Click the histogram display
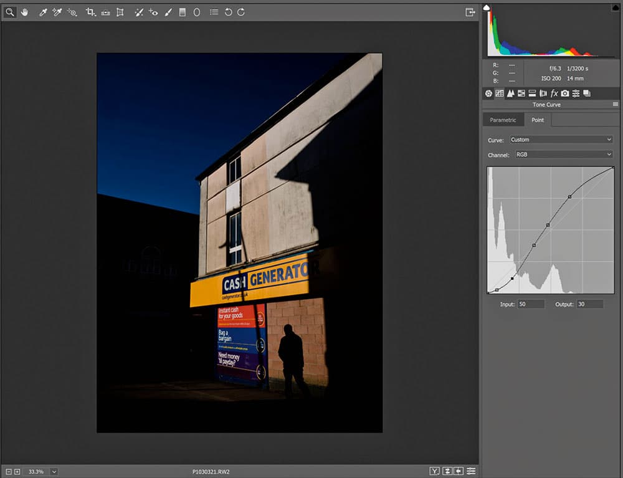This screenshot has height=478, width=623. [x=551, y=31]
